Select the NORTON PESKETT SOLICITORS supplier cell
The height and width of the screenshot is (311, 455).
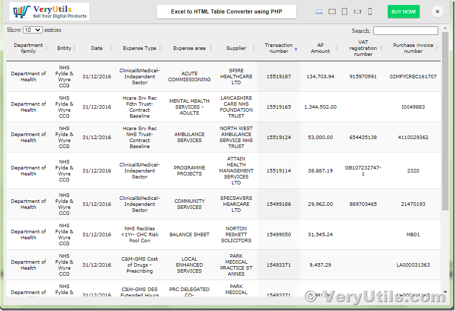(x=236, y=235)
